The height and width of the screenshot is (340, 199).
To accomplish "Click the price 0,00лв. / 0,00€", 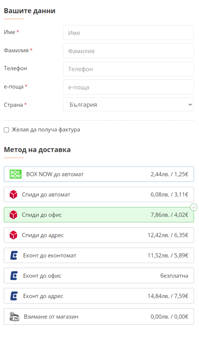I will point(169,317).
